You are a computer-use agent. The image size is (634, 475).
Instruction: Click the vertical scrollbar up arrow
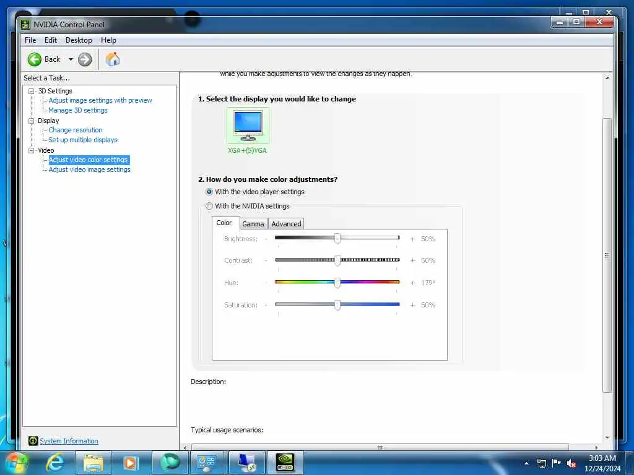[607, 77]
